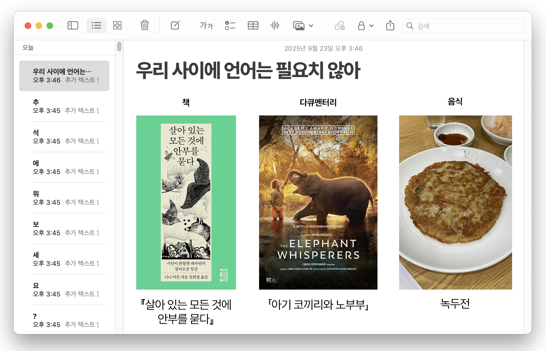The image size is (546, 351).
Task: Insert a checklist
Action: coord(230,26)
